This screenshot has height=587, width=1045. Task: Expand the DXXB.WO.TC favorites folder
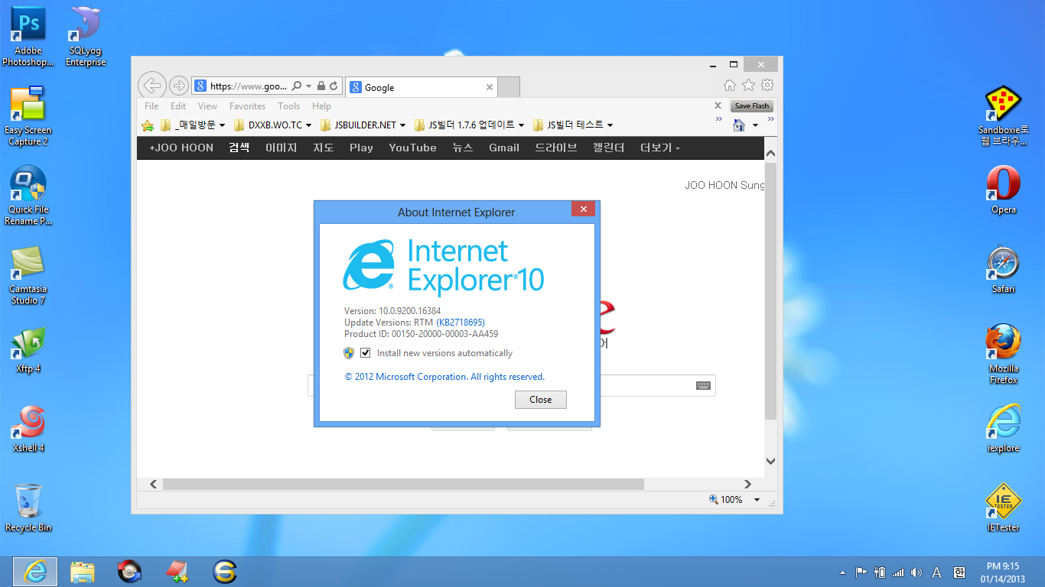pyautogui.click(x=274, y=125)
